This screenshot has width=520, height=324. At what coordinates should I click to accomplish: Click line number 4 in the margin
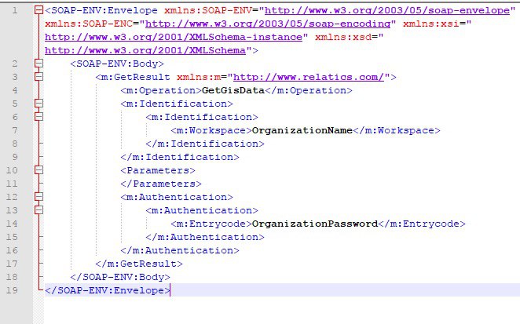coord(15,90)
